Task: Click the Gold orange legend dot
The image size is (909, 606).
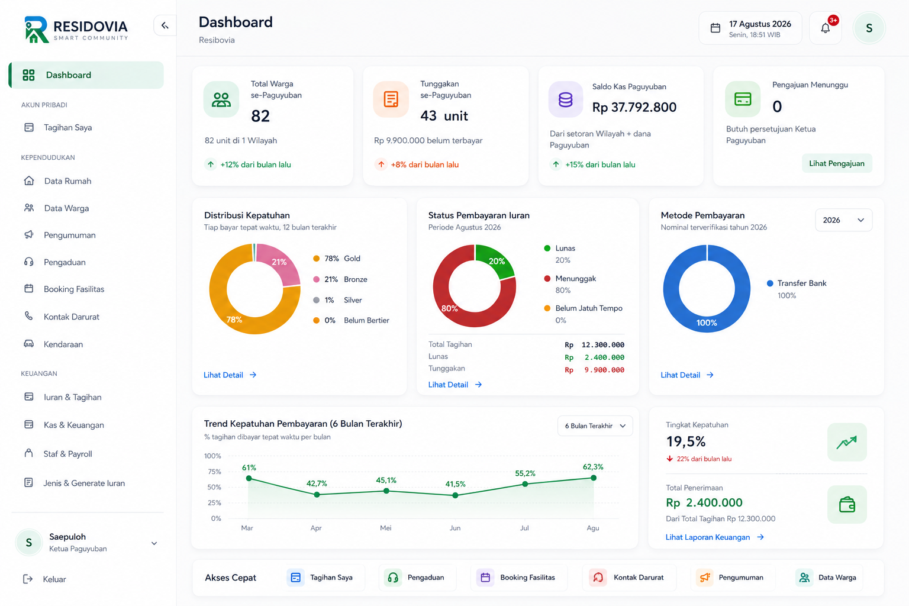Action: (x=316, y=259)
